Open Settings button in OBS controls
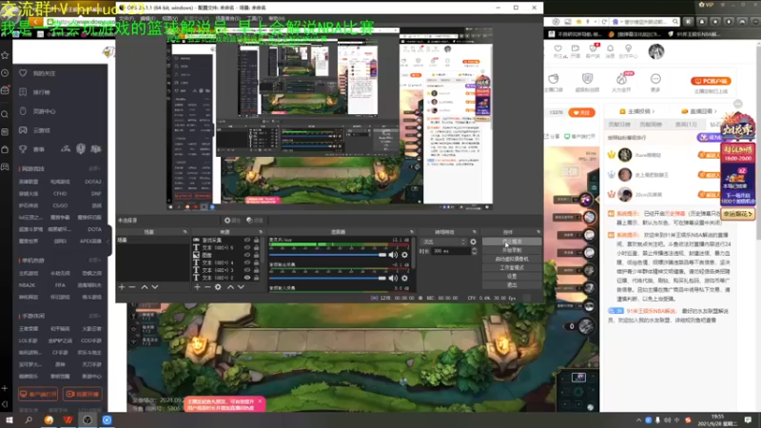This screenshot has height=428, width=761. tap(512, 276)
